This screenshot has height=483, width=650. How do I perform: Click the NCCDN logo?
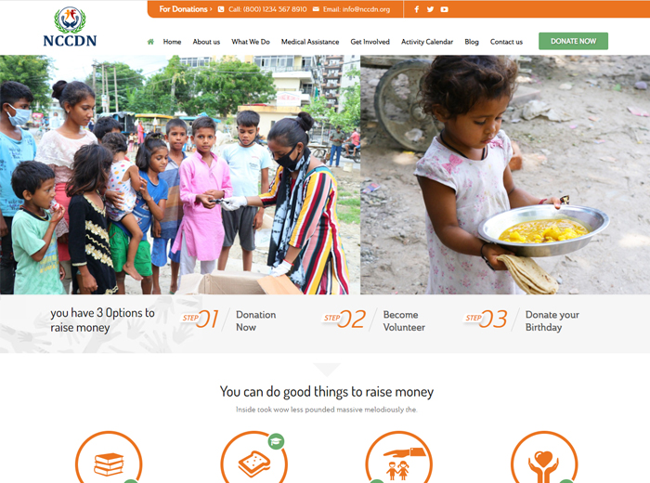click(x=70, y=27)
